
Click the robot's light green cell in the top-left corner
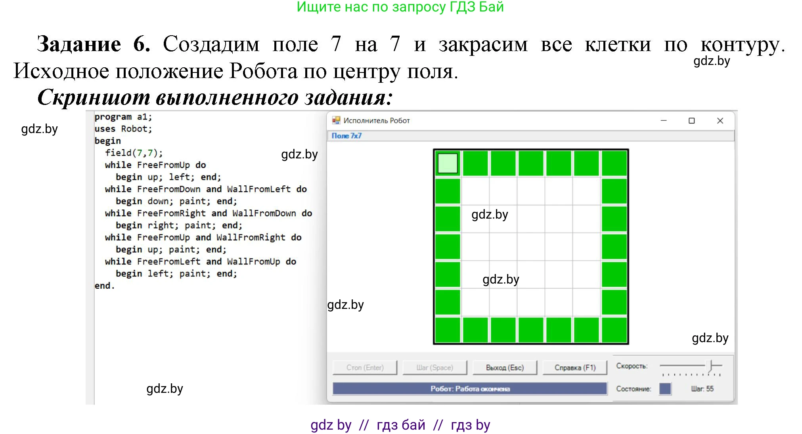(x=448, y=163)
